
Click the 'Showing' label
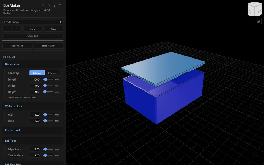tap(13, 73)
